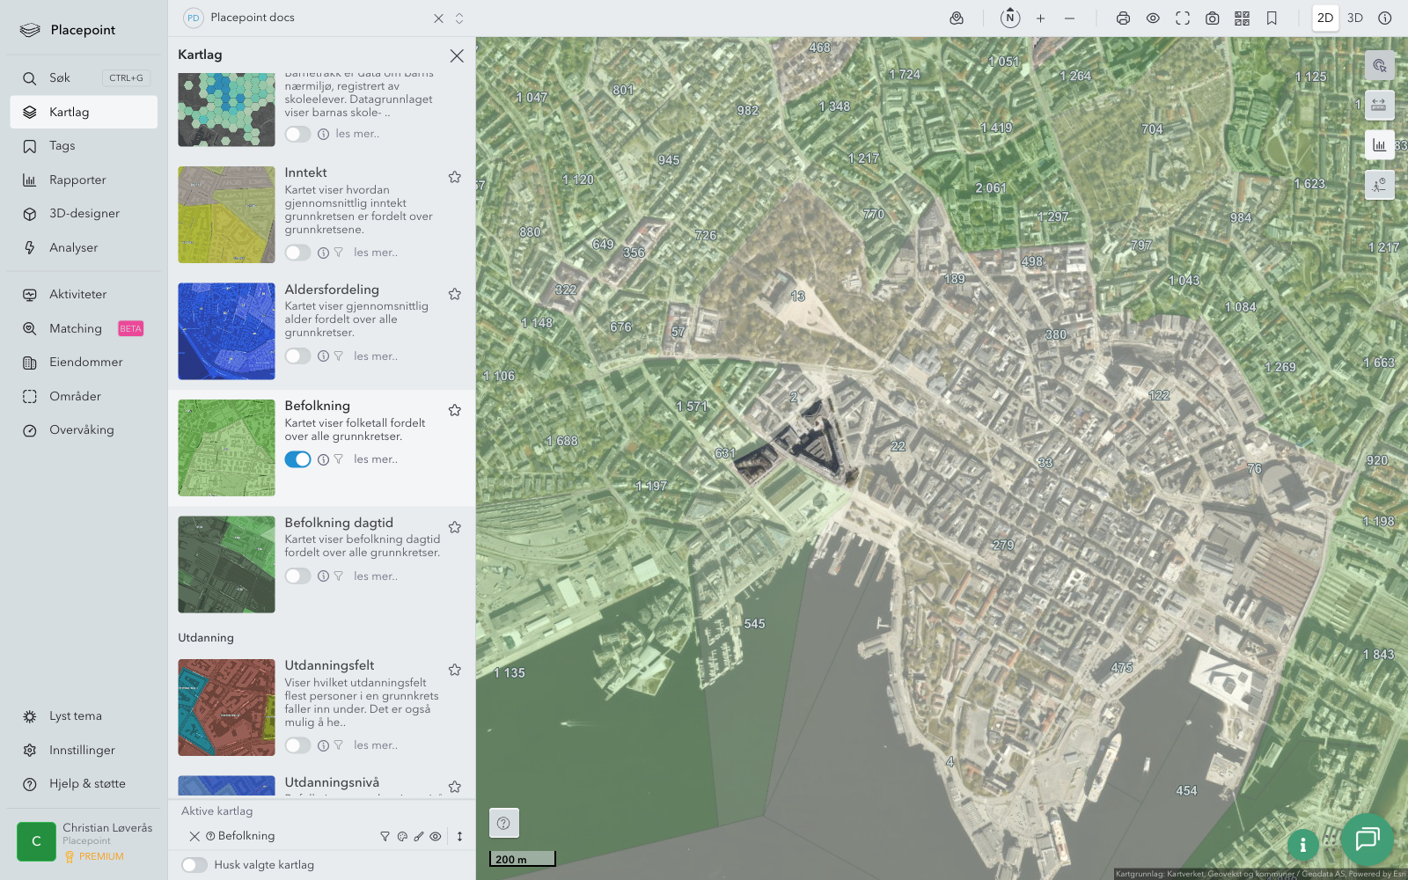Open the bar chart statistics tool
Viewport: 1408px width, 880px height.
[1379, 145]
